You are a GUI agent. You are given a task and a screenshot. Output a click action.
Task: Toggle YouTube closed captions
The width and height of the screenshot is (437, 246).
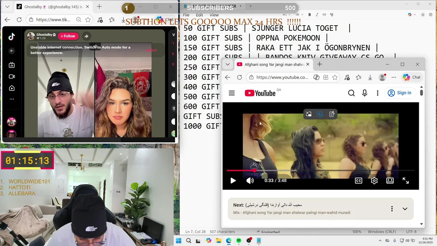coord(358,181)
